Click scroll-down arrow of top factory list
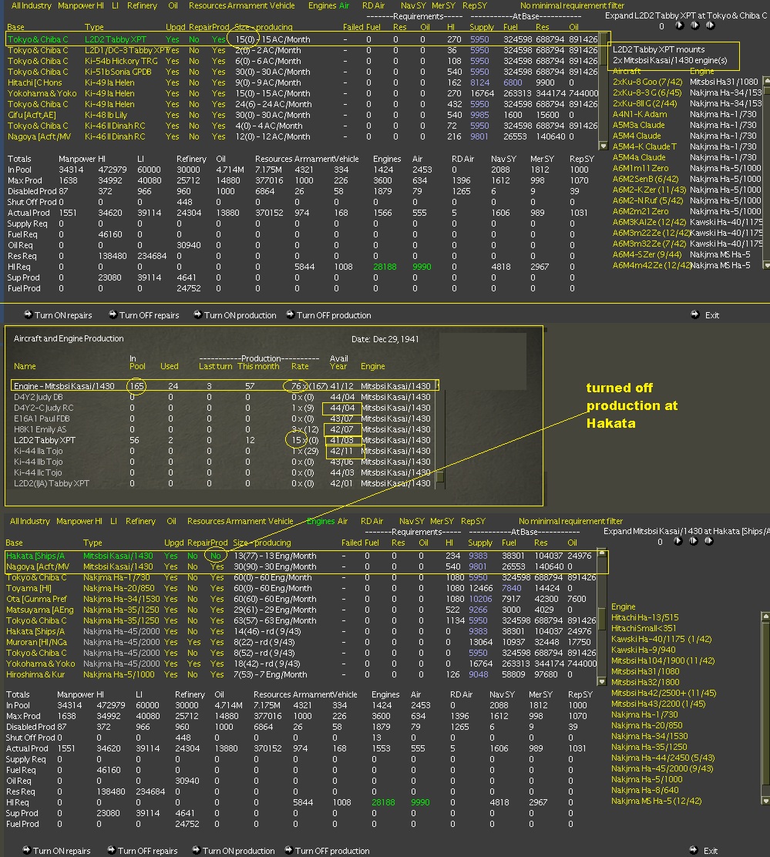This screenshot has width=770, height=857. 604,146
